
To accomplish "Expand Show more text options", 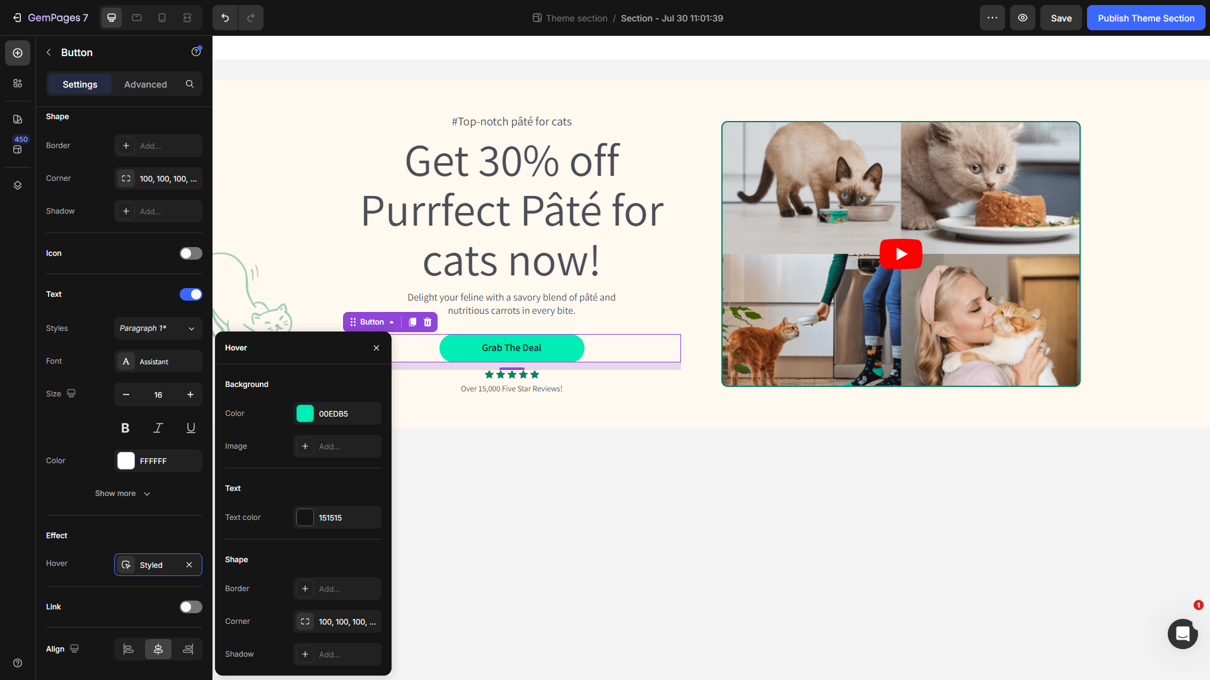I will coord(123,493).
